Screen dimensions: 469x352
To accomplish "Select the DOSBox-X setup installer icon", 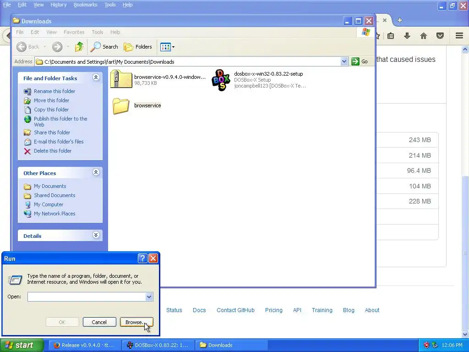I will [x=221, y=80].
